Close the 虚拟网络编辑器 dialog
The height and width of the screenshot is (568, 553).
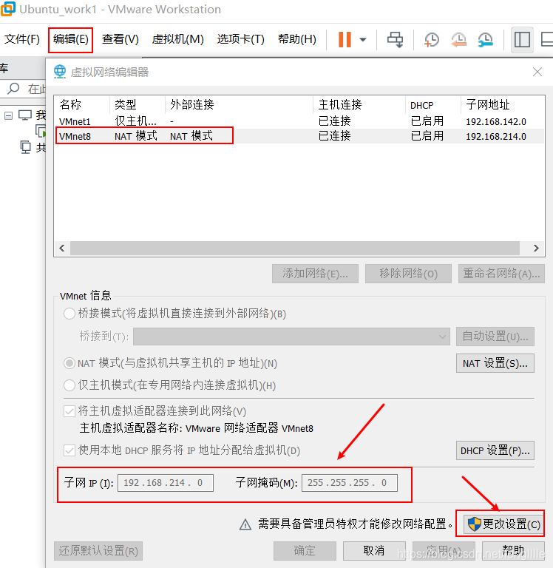[537, 72]
